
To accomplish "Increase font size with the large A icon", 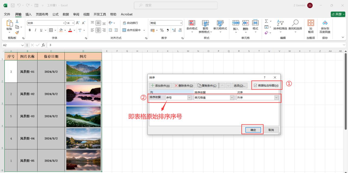I will click(x=78, y=23).
